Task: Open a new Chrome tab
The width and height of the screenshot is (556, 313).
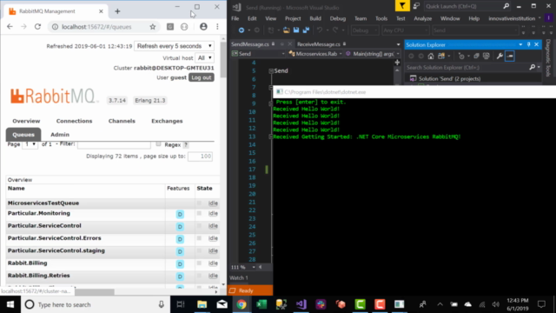Action: tap(117, 11)
